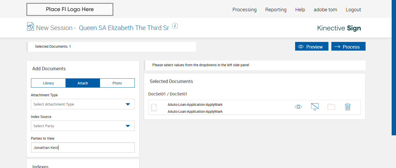Open the Help menu
Screen dimensions: 396x168
click(x=300, y=10)
